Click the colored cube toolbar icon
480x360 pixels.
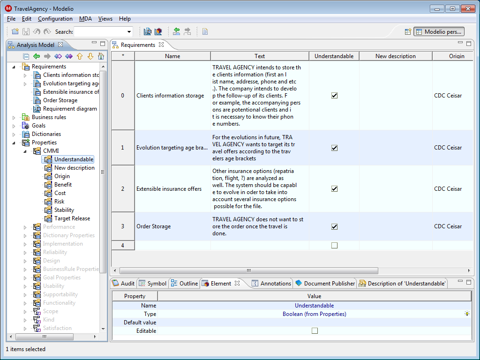point(158,31)
